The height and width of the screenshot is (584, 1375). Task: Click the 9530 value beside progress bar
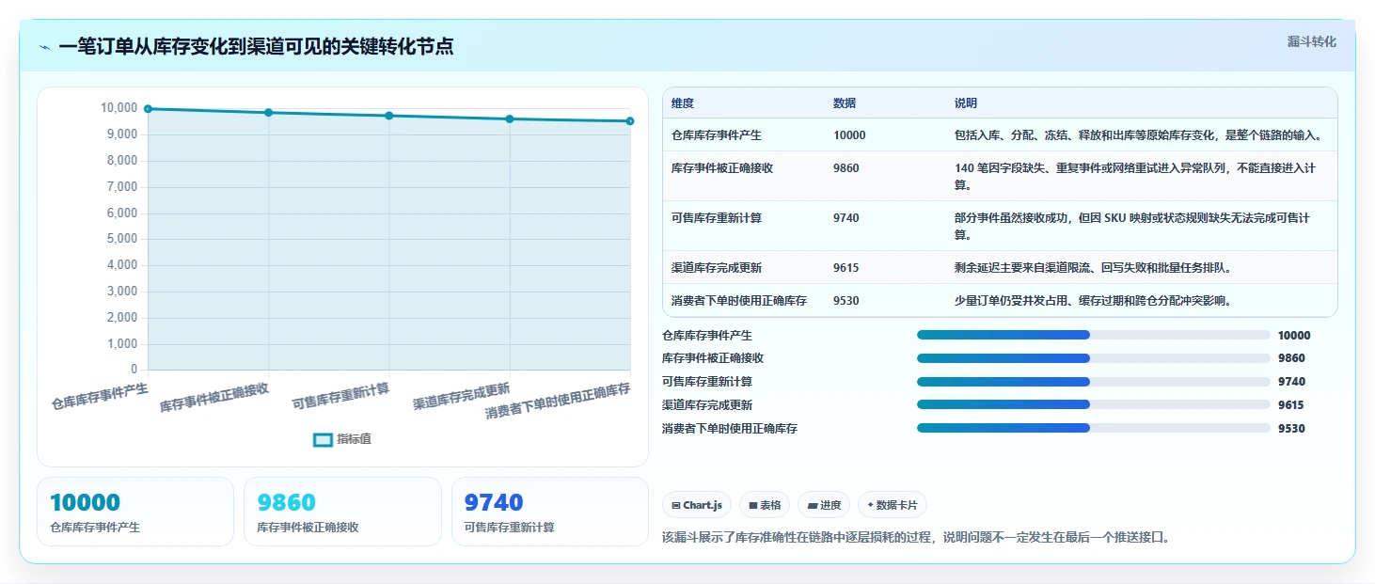point(1291,429)
